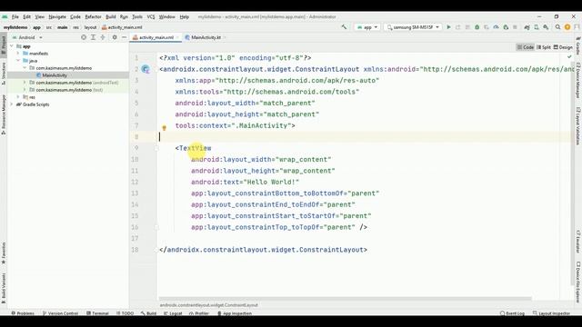Expand the manifests folder
The height and width of the screenshot is (327, 582).
(x=18, y=54)
